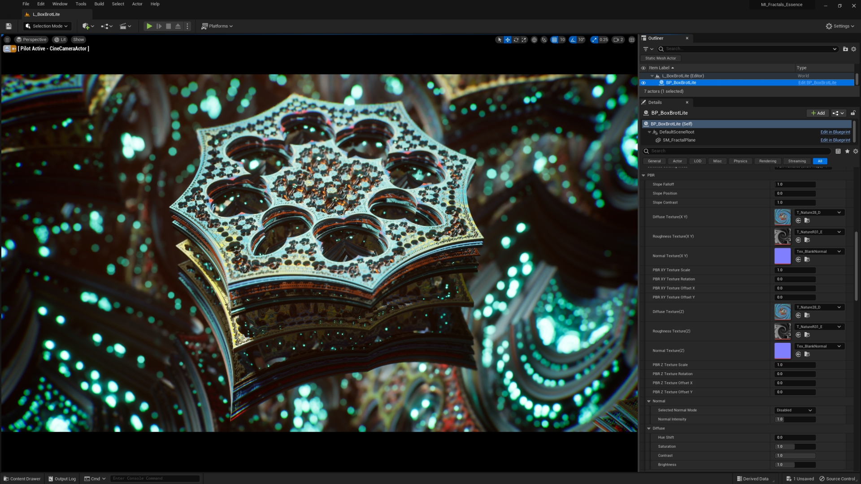Image resolution: width=861 pixels, height=484 pixels.
Task: Hide BP_BoxBrotLite with its eye icon
Action: point(644,82)
